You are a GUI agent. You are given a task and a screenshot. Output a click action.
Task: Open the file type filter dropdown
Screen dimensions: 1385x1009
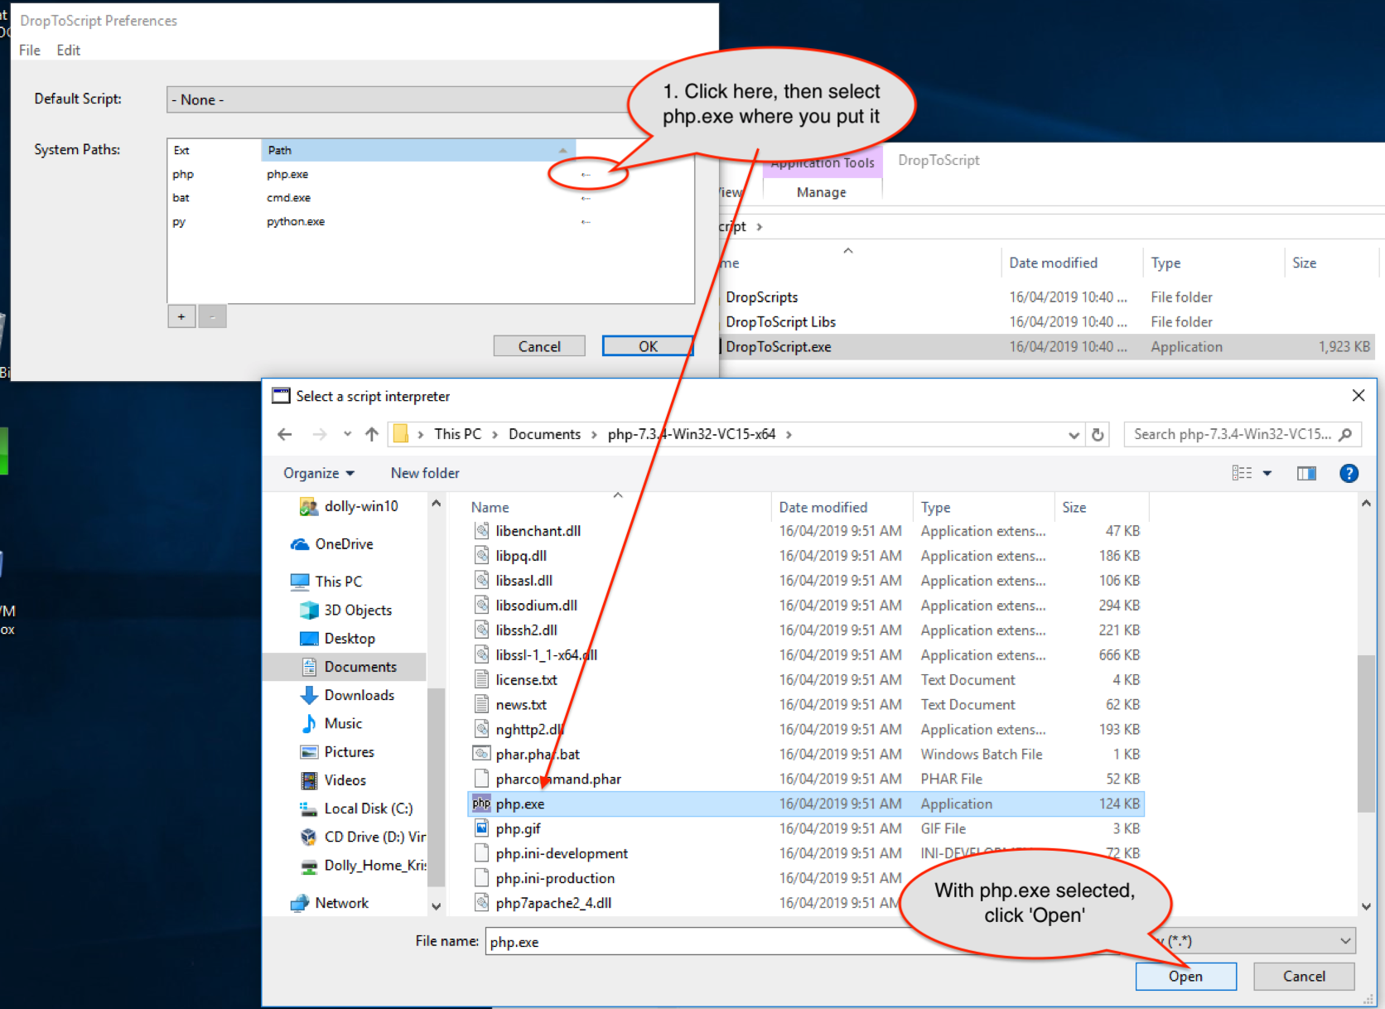coord(1345,941)
